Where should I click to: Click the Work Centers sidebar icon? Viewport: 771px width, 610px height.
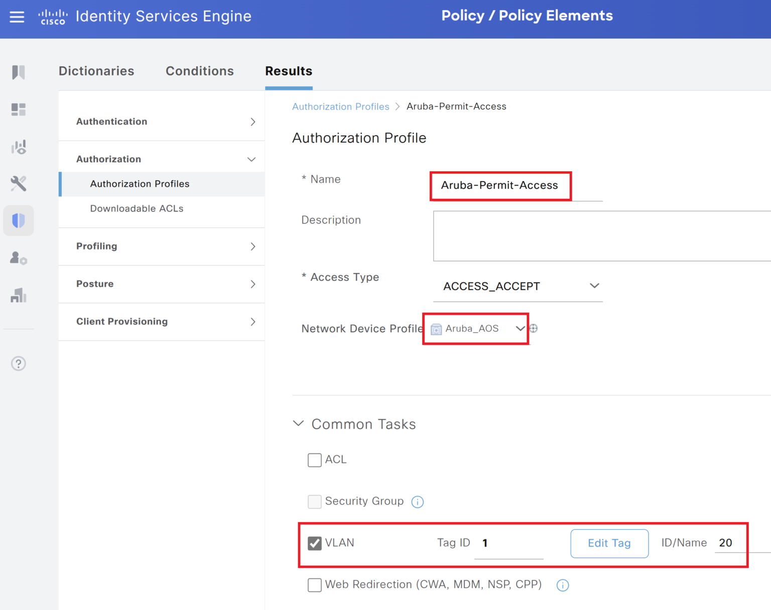click(19, 295)
